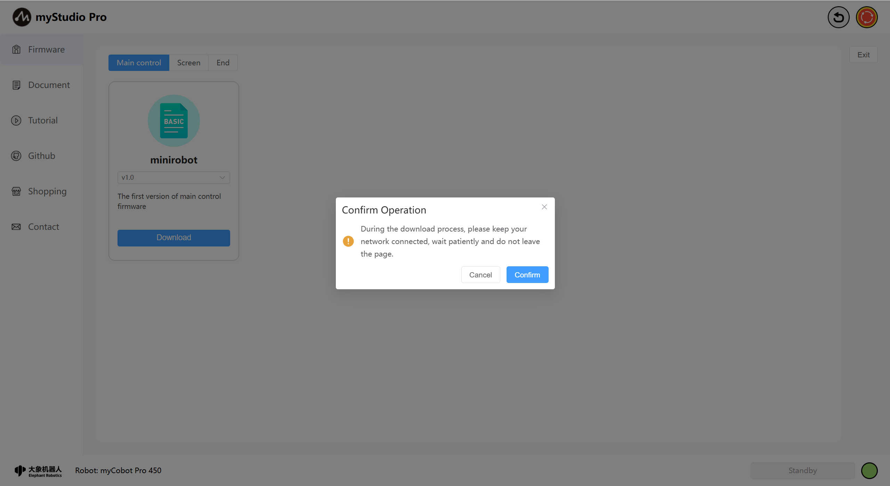Switch to the End tab
890x486 pixels.
coord(223,63)
